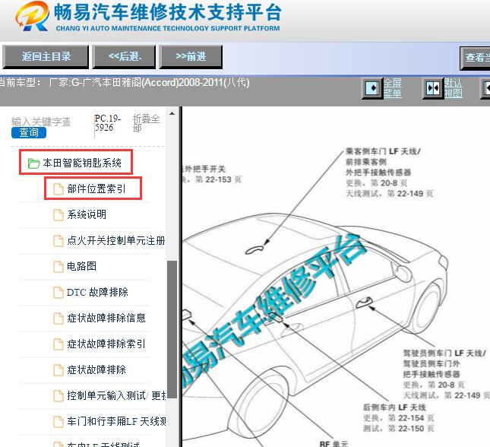Click document icon beside 部件位置索引

coord(58,189)
